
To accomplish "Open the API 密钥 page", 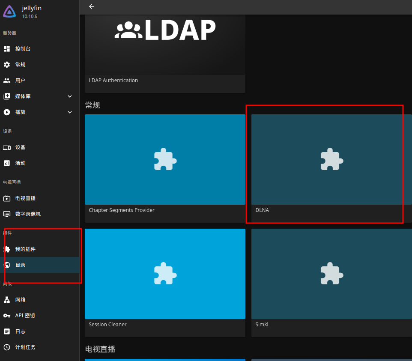I will 40,316.
